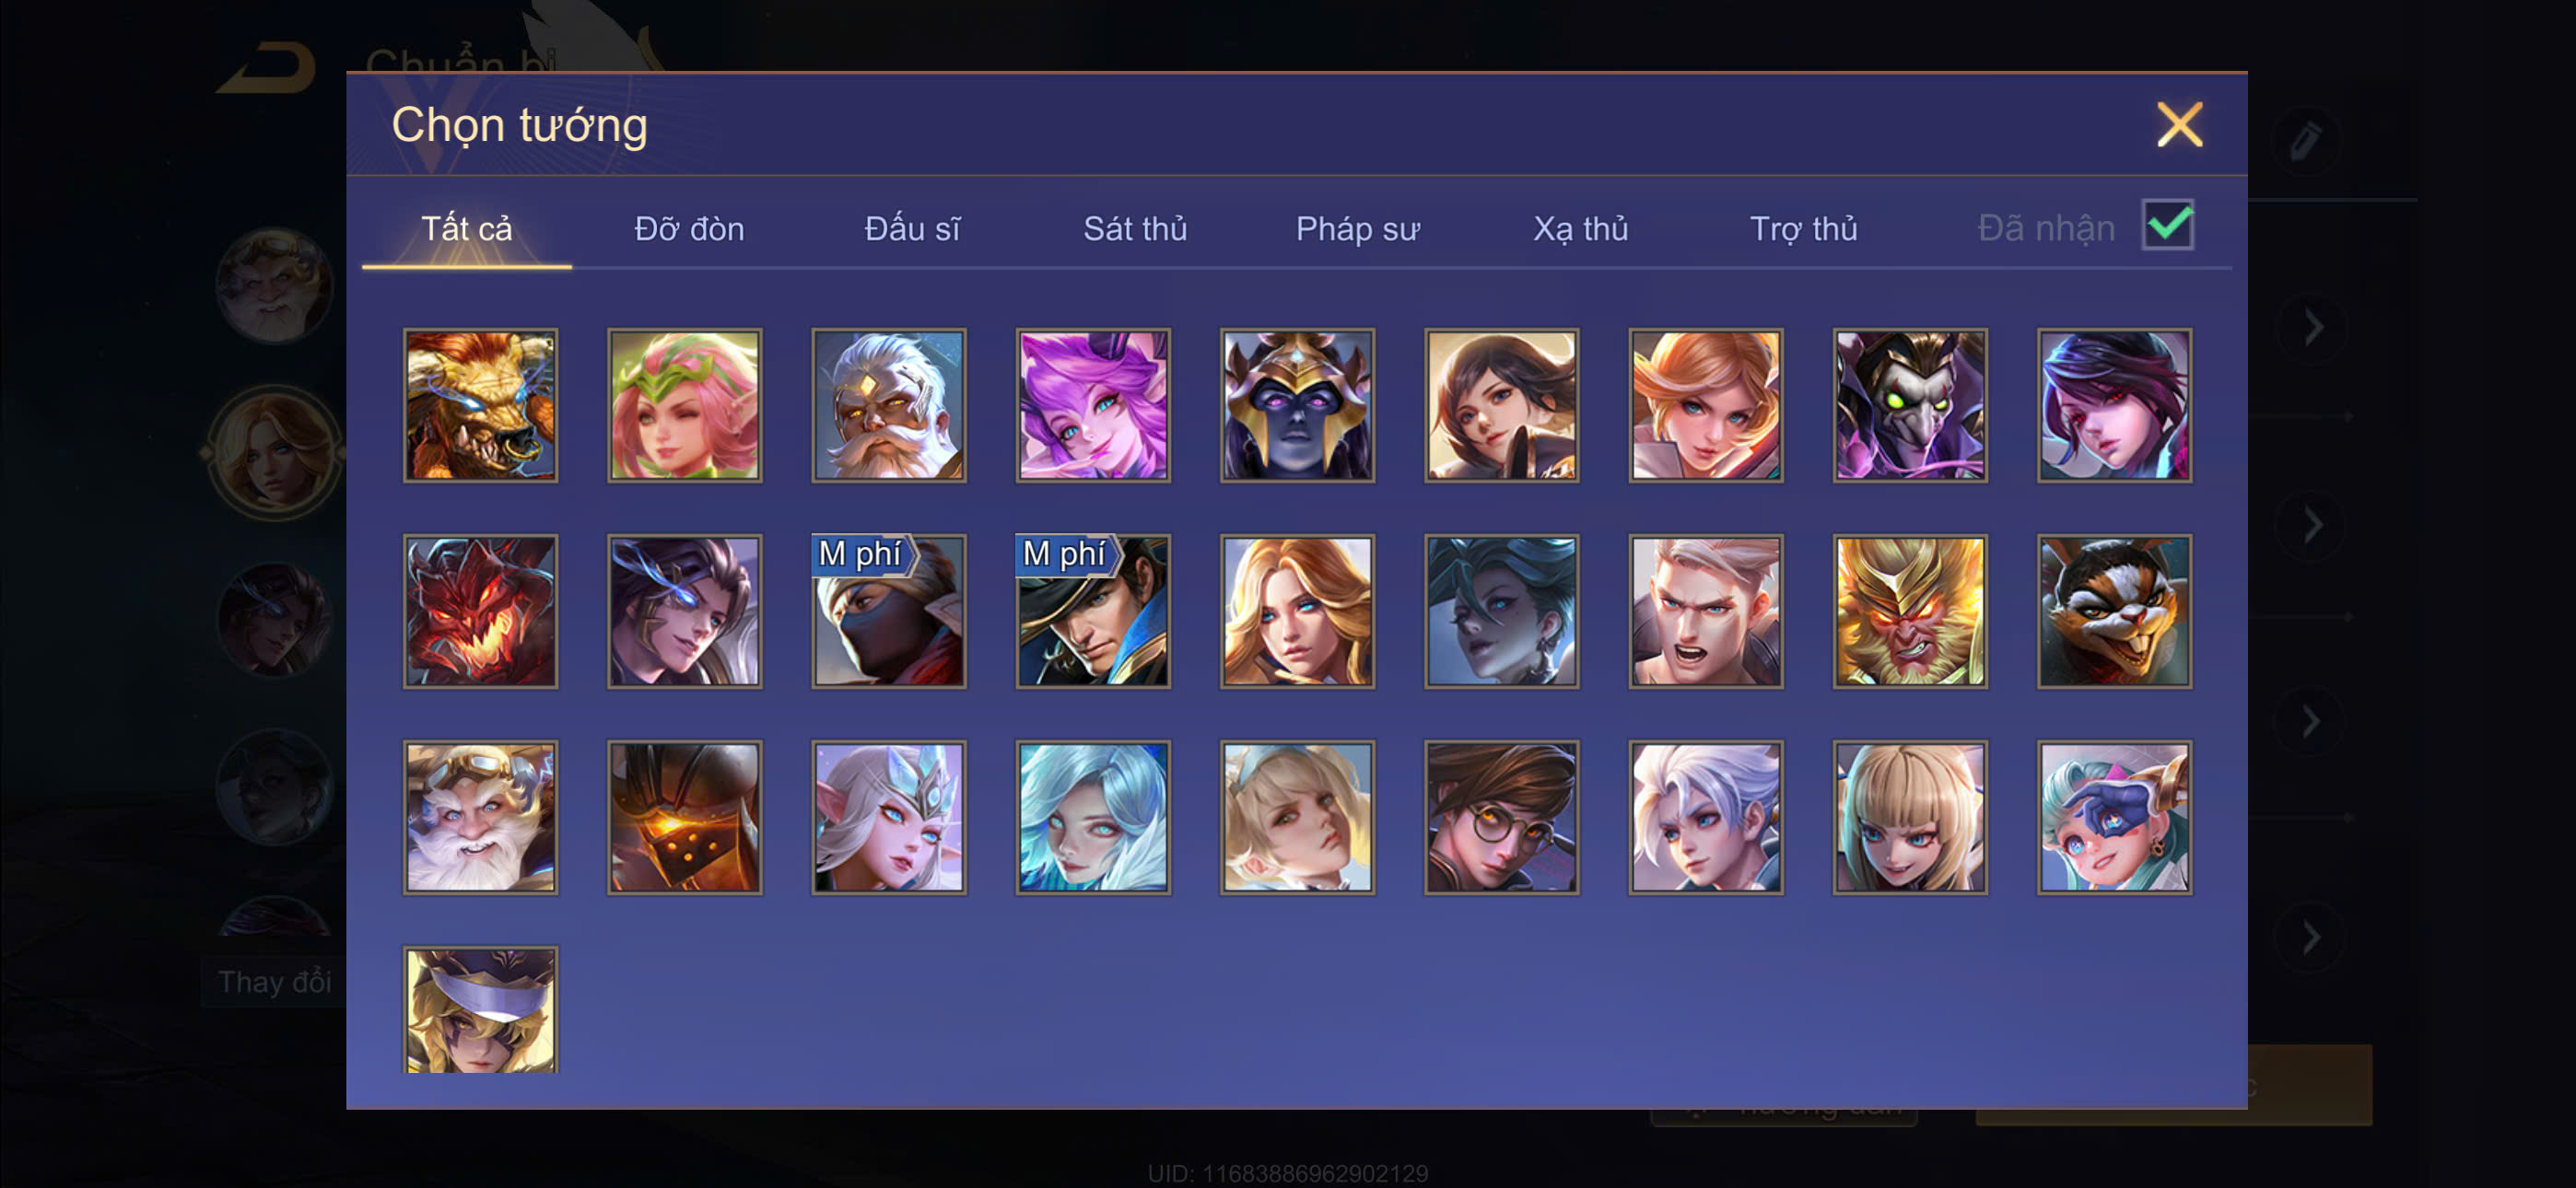Open the Sát thủ hero filter tab
The width and height of the screenshot is (2576, 1188).
pos(1135,229)
